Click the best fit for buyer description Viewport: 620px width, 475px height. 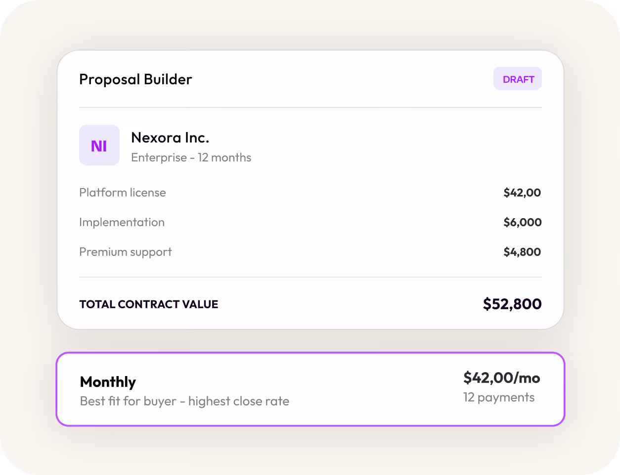click(185, 401)
